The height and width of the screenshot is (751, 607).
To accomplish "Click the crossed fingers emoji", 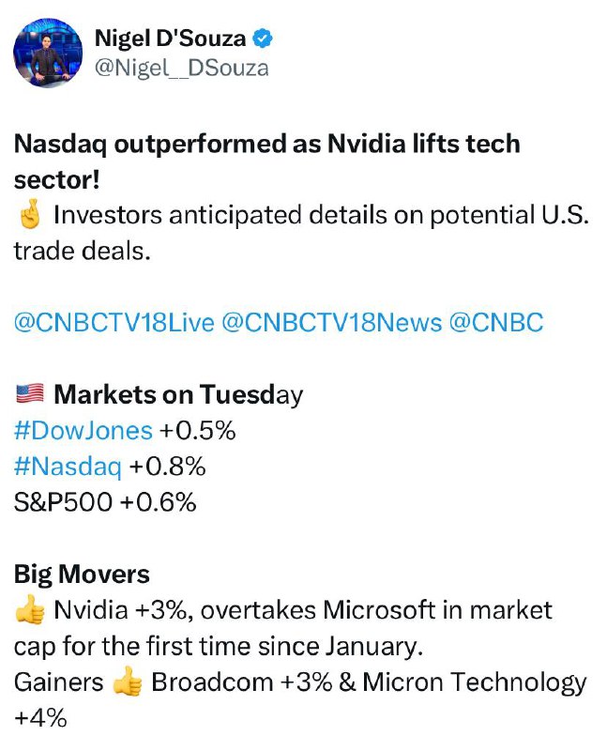I will [30, 215].
